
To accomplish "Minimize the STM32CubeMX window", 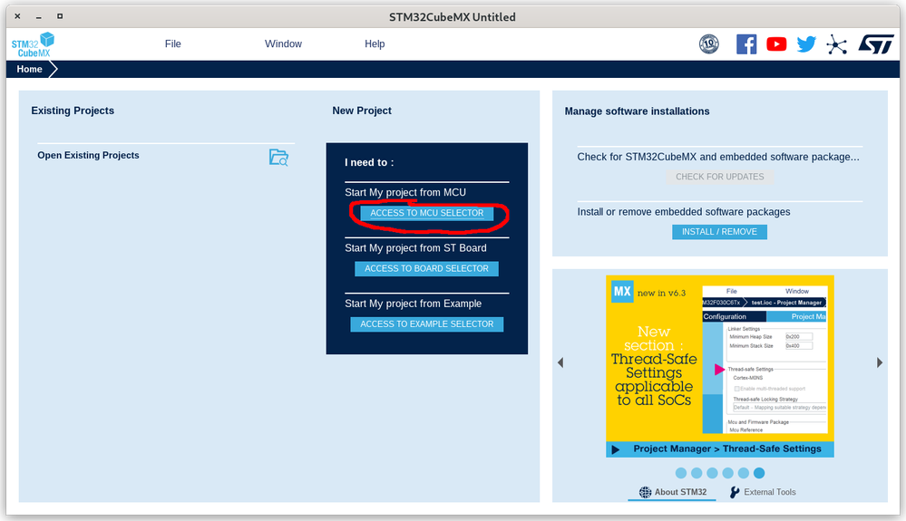I will pos(39,16).
